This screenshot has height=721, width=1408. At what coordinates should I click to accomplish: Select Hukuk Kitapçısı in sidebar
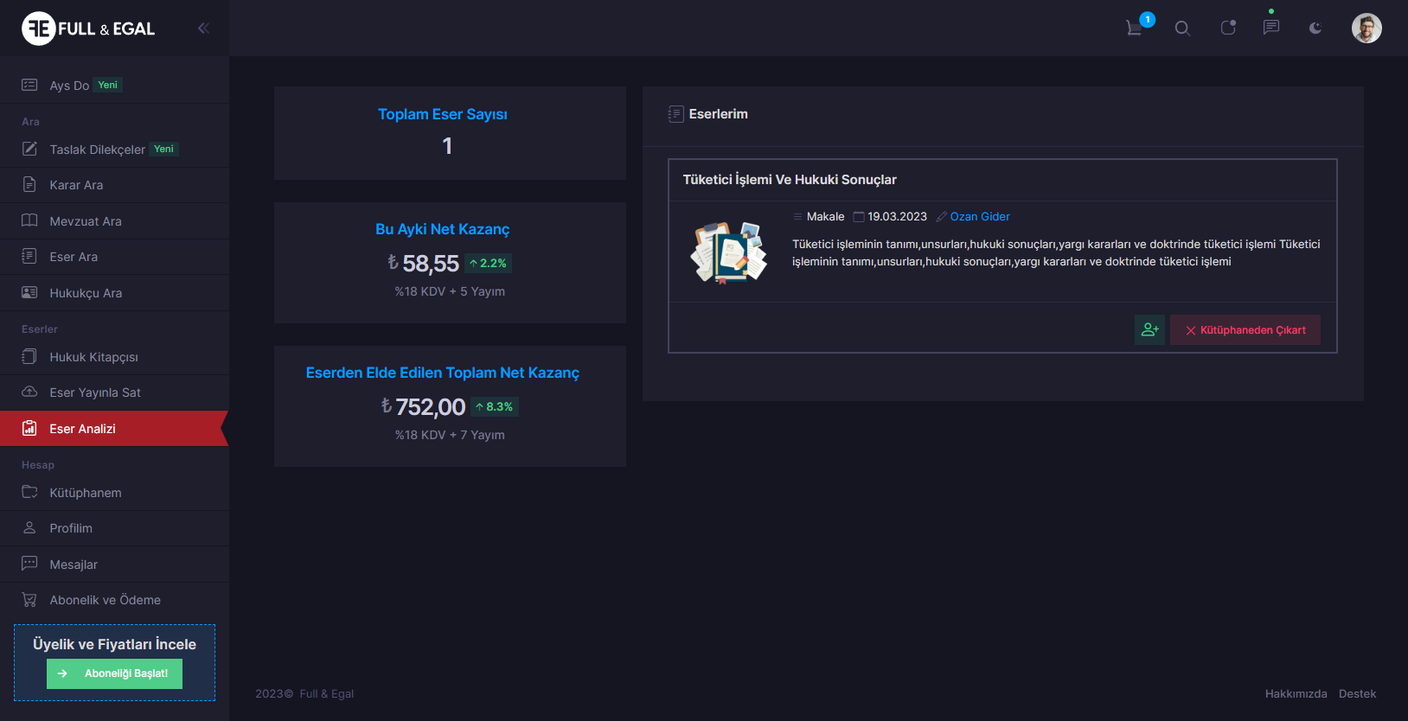(x=93, y=357)
